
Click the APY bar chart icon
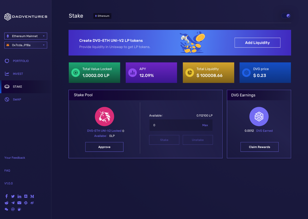click(132, 73)
